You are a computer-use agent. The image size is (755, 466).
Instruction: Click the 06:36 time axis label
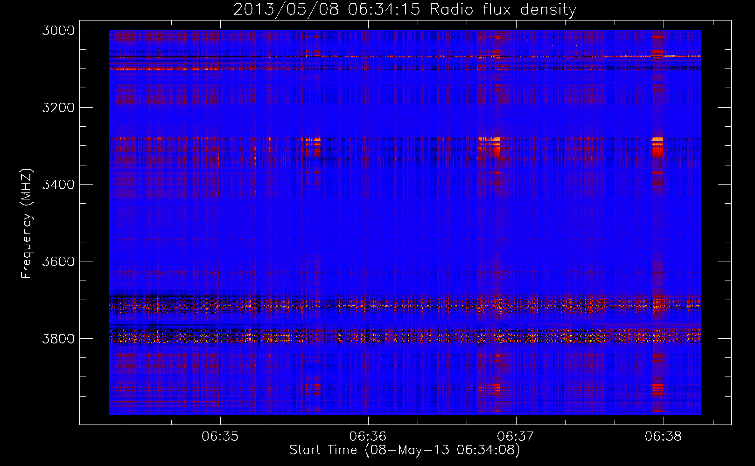pos(368,437)
